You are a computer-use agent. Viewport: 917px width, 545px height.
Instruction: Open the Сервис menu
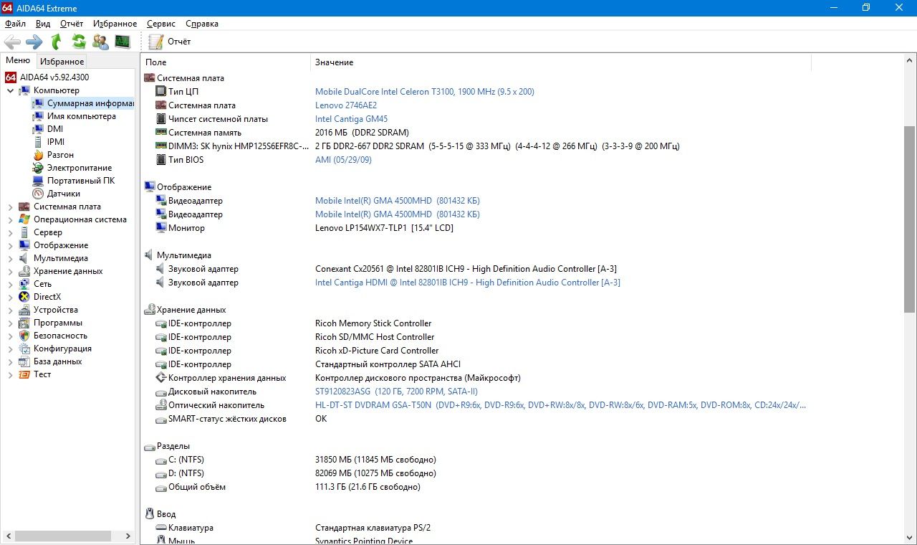(161, 24)
